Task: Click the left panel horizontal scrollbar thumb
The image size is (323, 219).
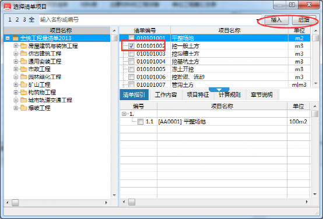Action: point(15,203)
